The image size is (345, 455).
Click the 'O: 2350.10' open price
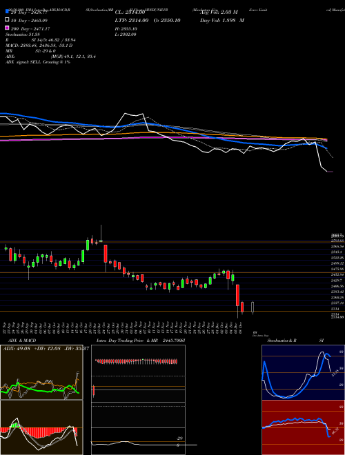166,20
